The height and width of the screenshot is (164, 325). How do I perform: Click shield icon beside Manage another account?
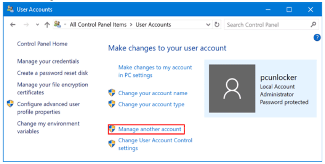[112, 129]
